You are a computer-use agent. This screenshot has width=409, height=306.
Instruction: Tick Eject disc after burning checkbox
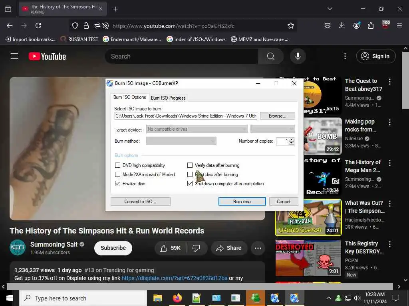click(x=190, y=175)
